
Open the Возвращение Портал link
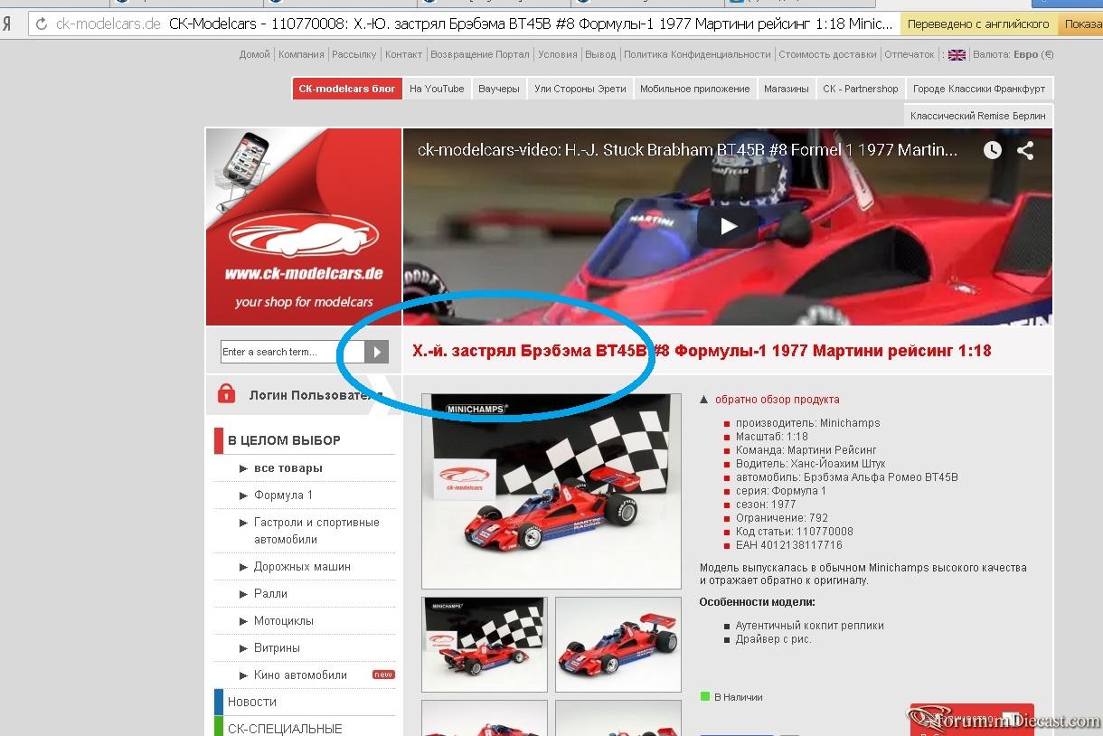pyautogui.click(x=480, y=54)
